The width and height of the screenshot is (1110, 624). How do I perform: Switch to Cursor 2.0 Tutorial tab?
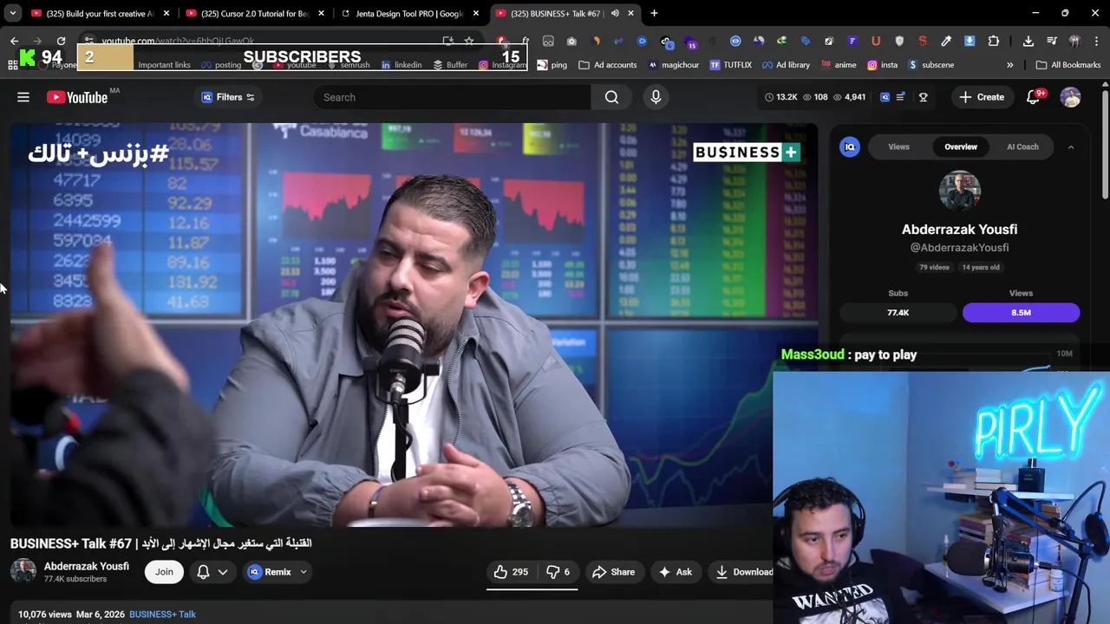[x=254, y=13]
